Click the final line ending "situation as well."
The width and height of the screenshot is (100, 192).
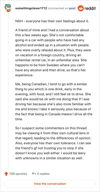49,158
